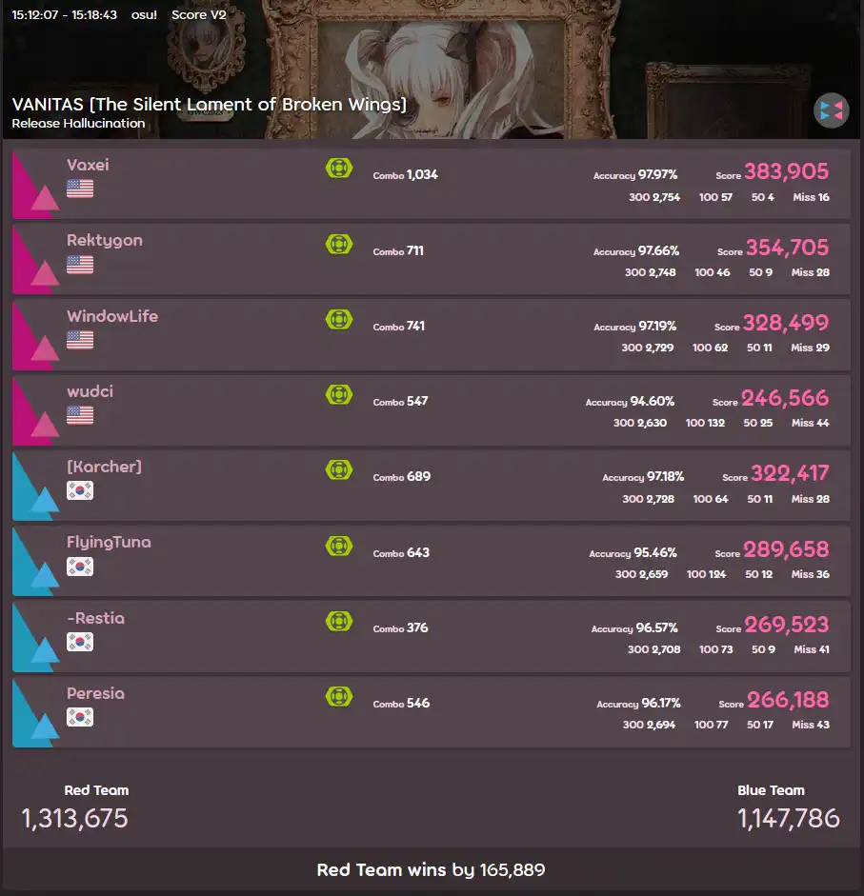Open Vaxei's player profile link
This screenshot has width=864, height=896.
[x=88, y=165]
